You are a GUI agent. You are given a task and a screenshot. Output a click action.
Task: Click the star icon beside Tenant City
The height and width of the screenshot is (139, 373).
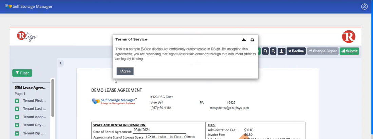17,125
